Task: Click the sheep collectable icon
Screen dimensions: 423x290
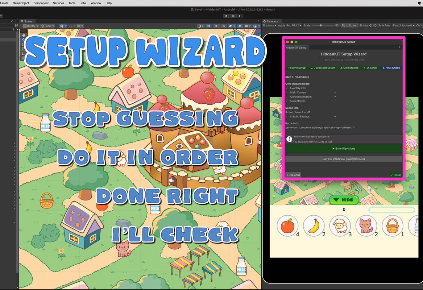Action: tap(340, 226)
